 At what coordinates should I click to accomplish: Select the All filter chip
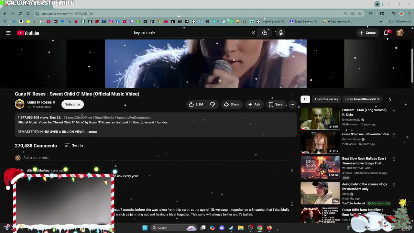(305, 99)
